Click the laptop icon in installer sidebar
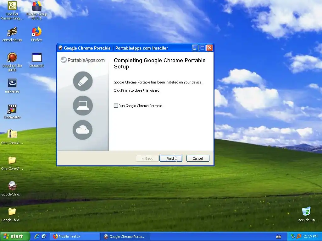Viewport: 322px width, 241px height. coord(83,105)
